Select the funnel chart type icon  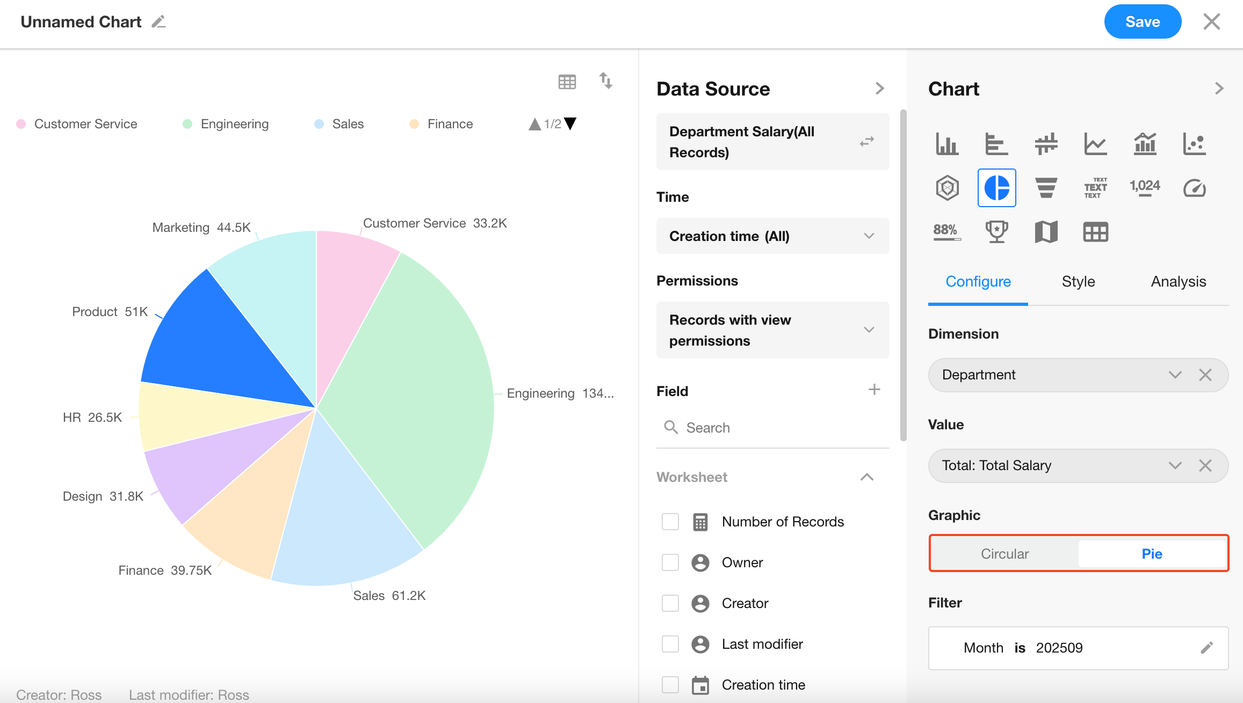point(1046,188)
